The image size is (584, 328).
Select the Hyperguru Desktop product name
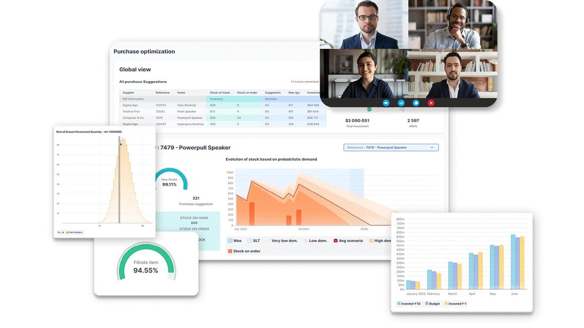(190, 124)
